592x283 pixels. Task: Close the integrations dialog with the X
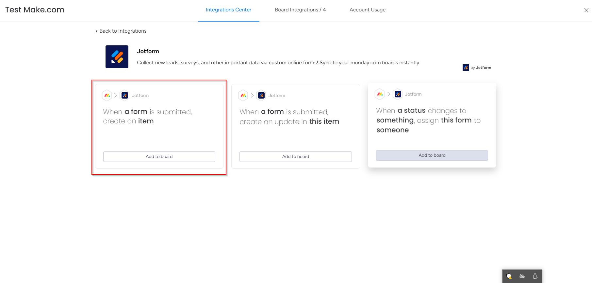[586, 10]
